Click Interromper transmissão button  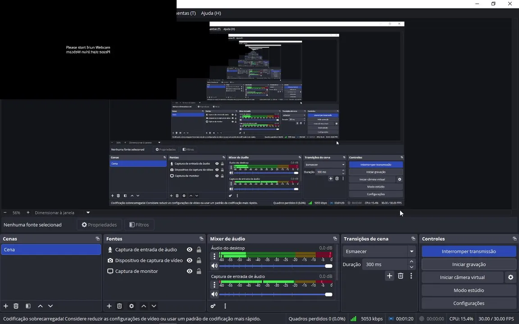click(x=469, y=251)
